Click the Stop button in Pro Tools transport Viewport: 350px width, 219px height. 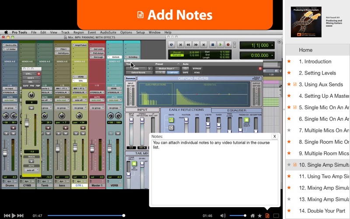point(213,45)
